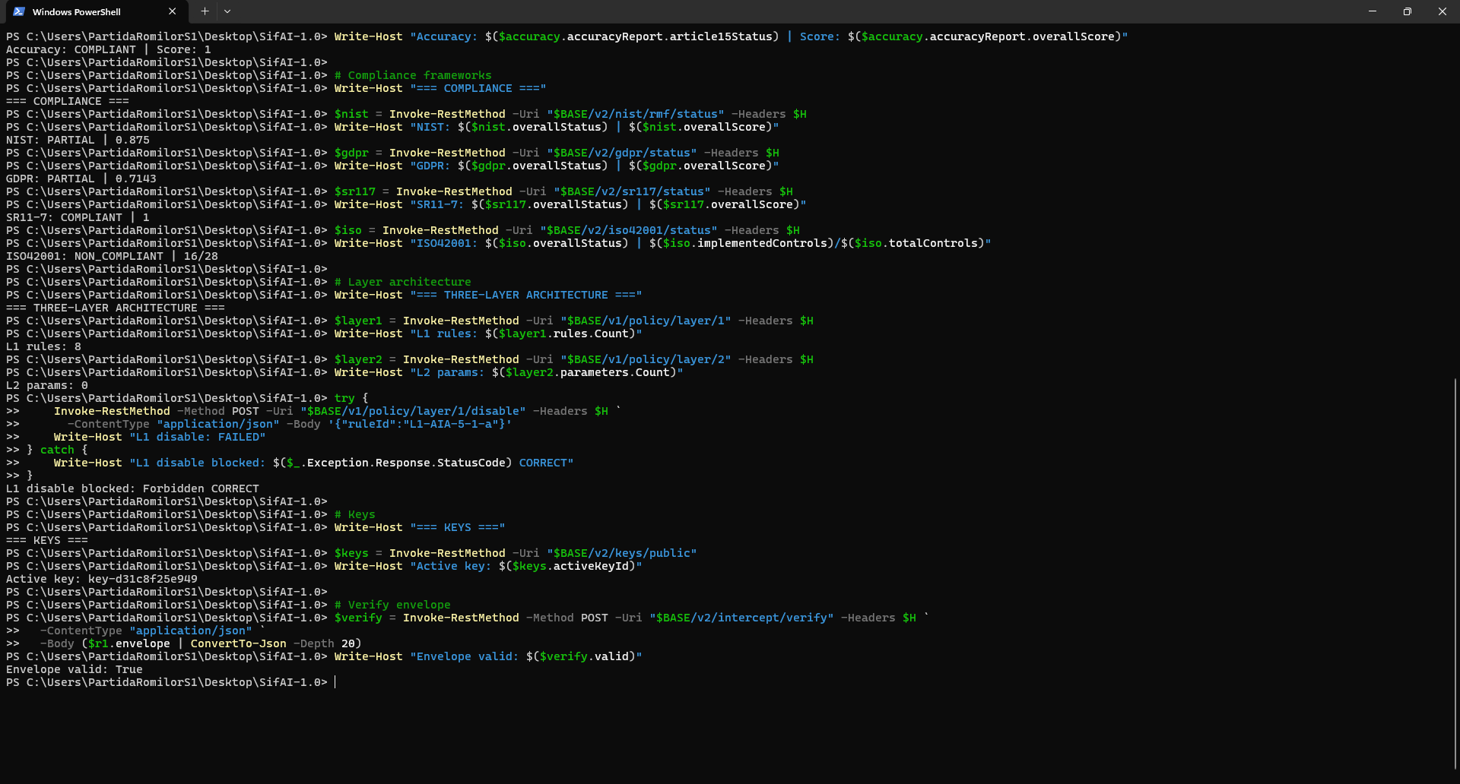Click the 'Accuracy: COMPLIANT | Score: 1' line
Image resolution: width=1460 pixels, height=784 pixels.
click(106, 49)
